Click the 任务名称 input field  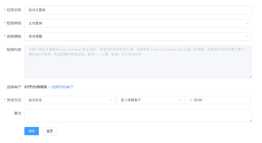tap(138, 10)
